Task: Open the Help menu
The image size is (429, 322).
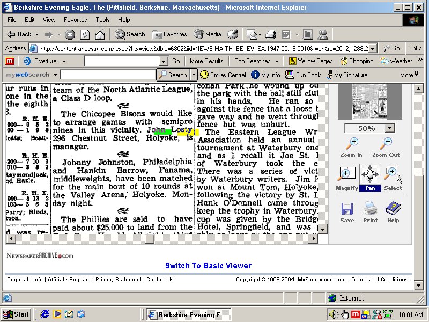Action: click(124, 20)
